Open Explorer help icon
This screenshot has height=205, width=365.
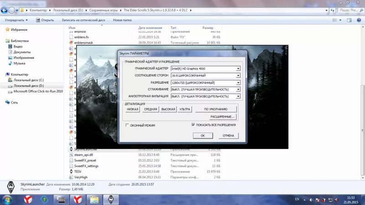pyautogui.click(x=359, y=20)
